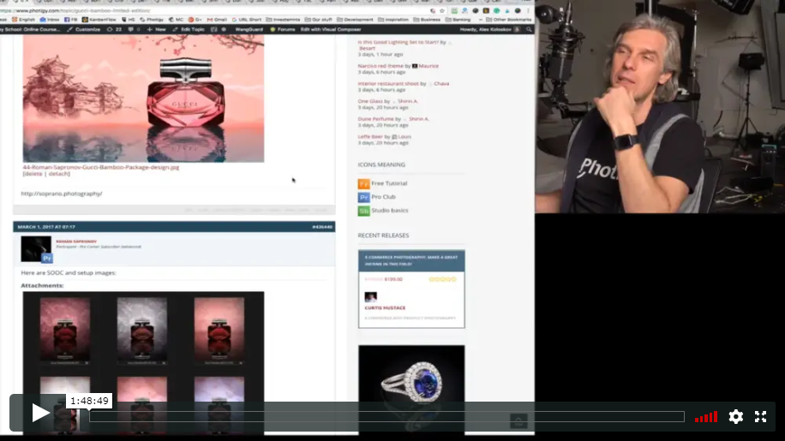This screenshot has width=785, height=441.
Task: Open the Howdy, Alex Koloskov account menu
Action: tap(490, 29)
